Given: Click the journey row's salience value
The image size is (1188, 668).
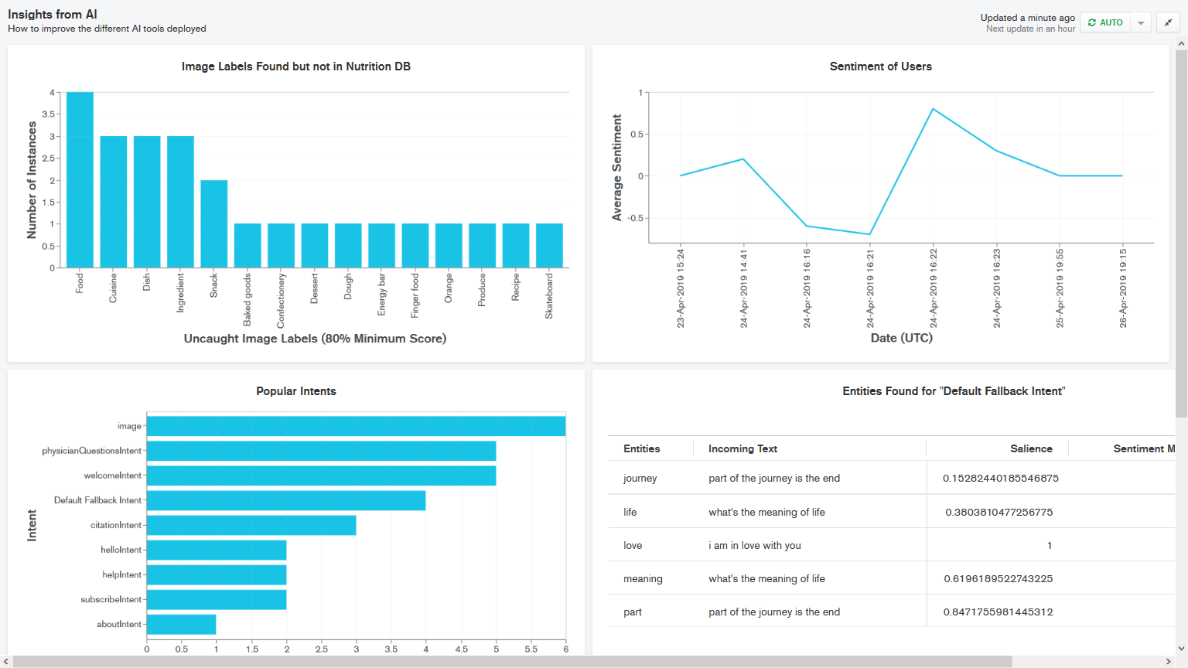Looking at the screenshot, I should tap(1000, 479).
